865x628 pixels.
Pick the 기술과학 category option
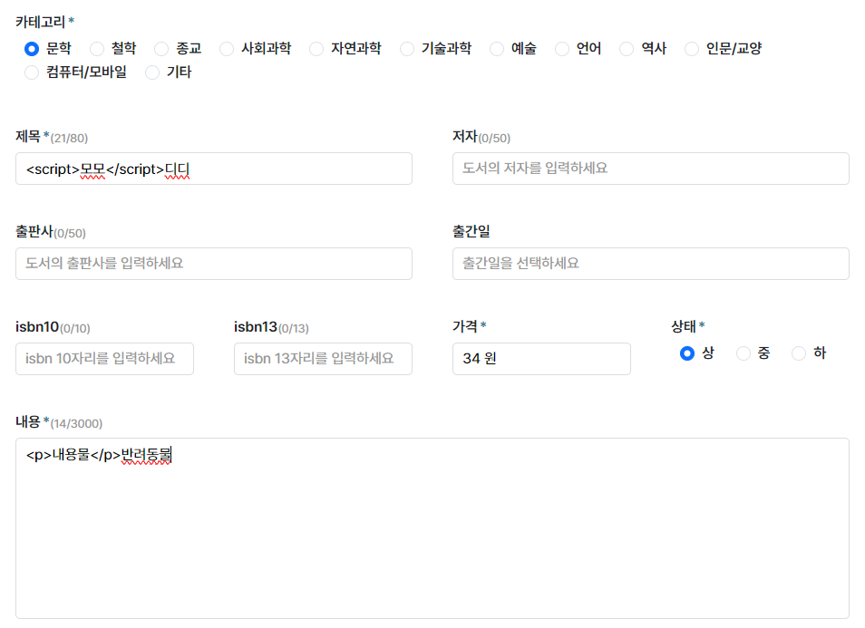click(x=407, y=49)
